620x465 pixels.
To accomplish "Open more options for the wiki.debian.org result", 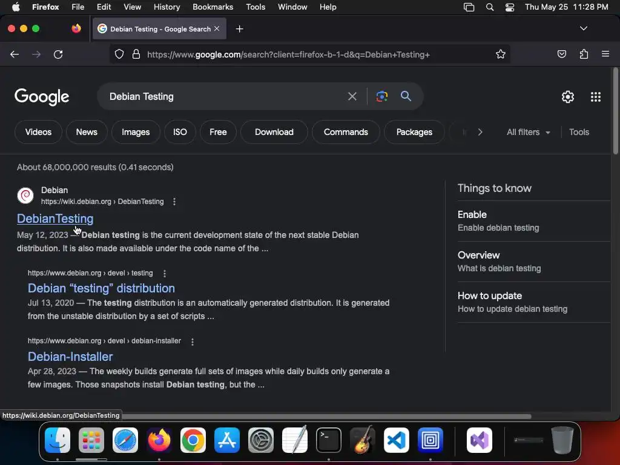I will 174,202.
